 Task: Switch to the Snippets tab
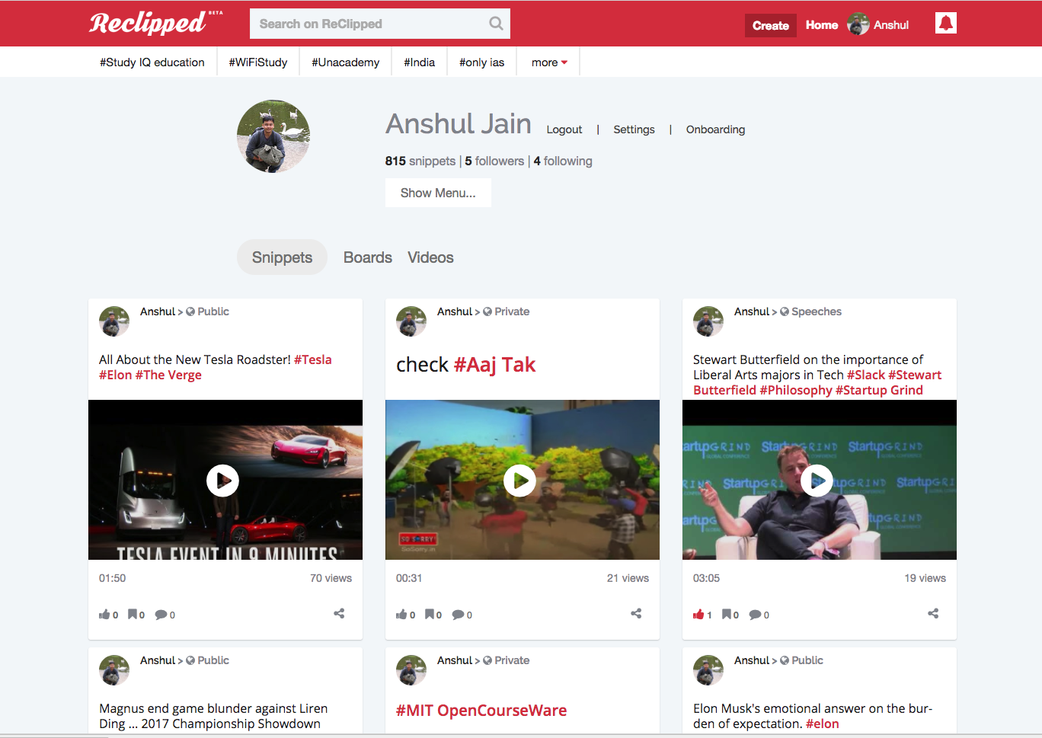[282, 257]
